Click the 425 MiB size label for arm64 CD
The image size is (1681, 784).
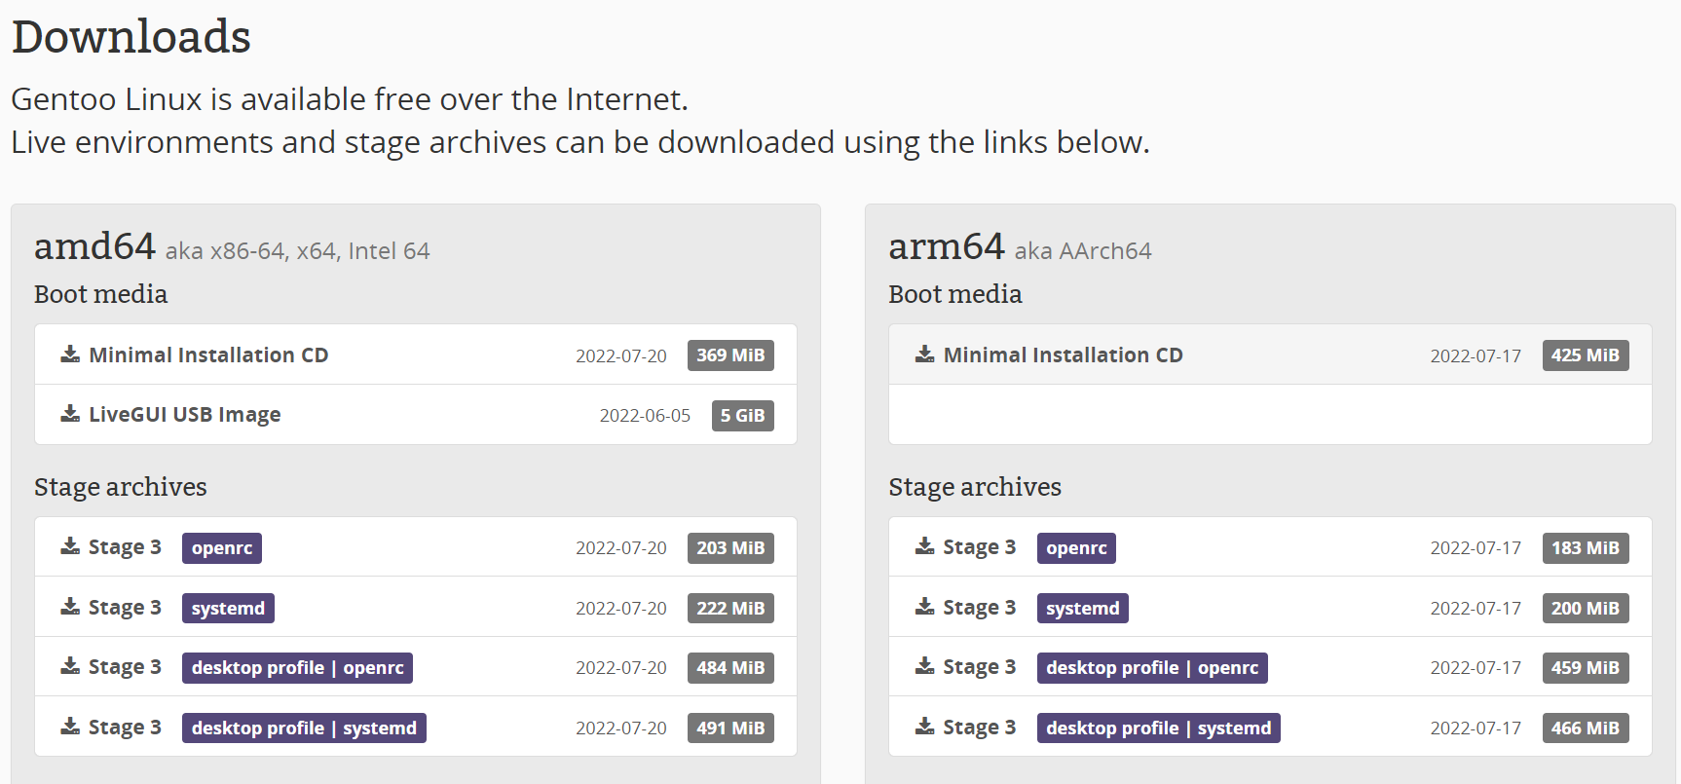click(1586, 355)
